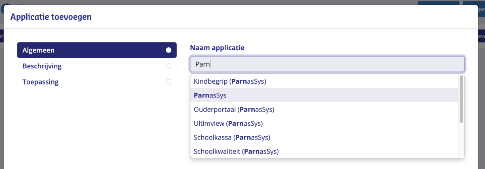Select the Algemeen step tab

tap(97, 50)
